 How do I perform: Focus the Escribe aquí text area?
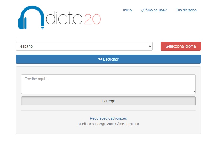(x=108, y=84)
